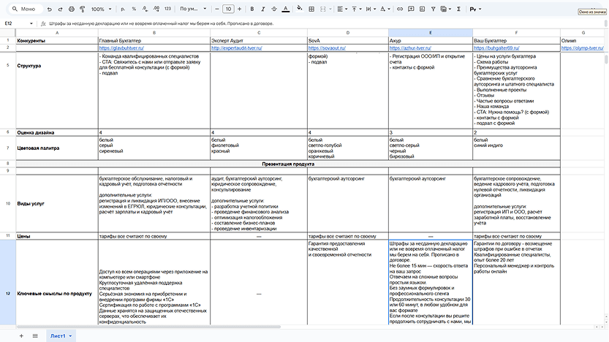
Task: Open the input tools (Ру) dropdown
Action: [x=475, y=9]
